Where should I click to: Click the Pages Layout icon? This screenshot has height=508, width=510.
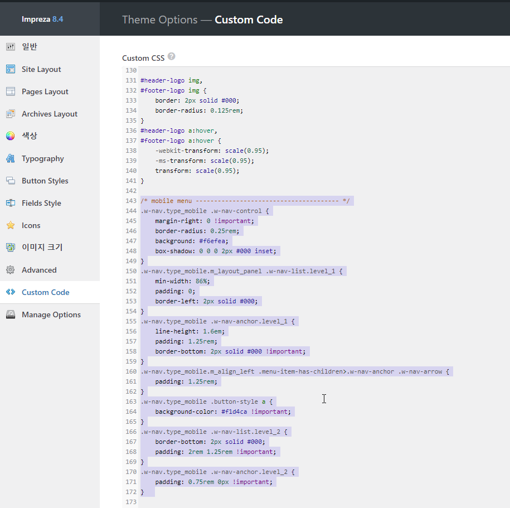pos(11,91)
